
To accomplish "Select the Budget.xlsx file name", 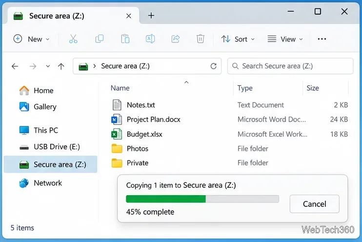I will point(144,134).
